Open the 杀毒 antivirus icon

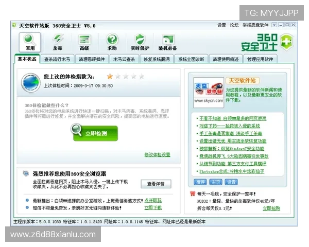(x=58, y=42)
